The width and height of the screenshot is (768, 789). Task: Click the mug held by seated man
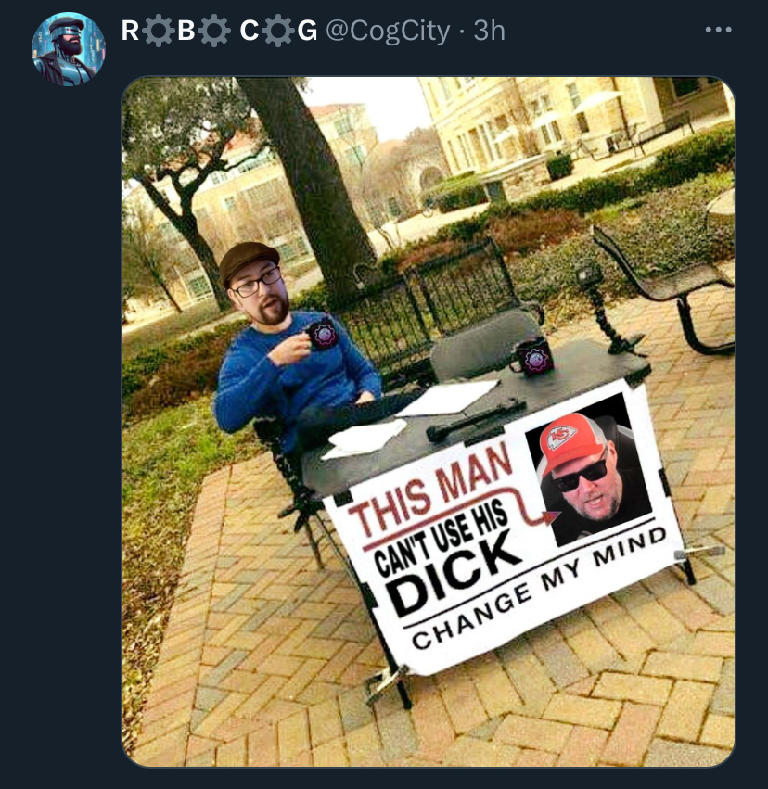point(322,334)
